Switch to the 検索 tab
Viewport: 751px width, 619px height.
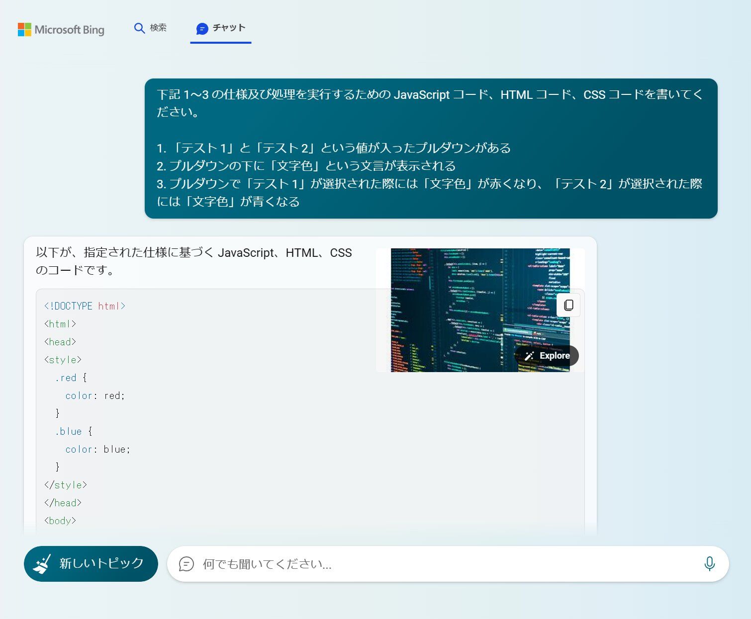pos(158,28)
